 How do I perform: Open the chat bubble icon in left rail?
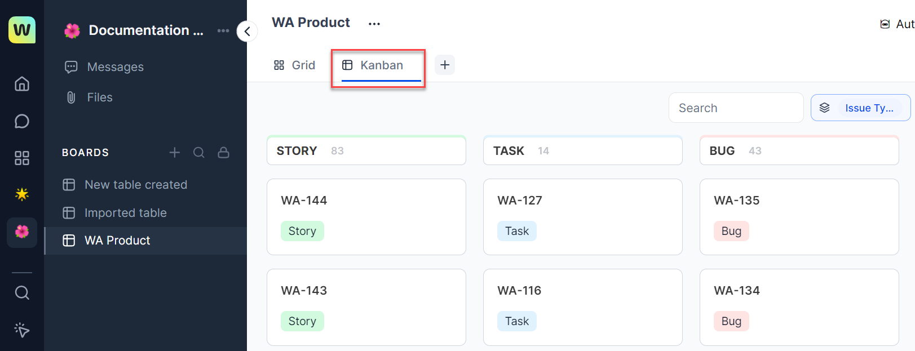tap(22, 121)
